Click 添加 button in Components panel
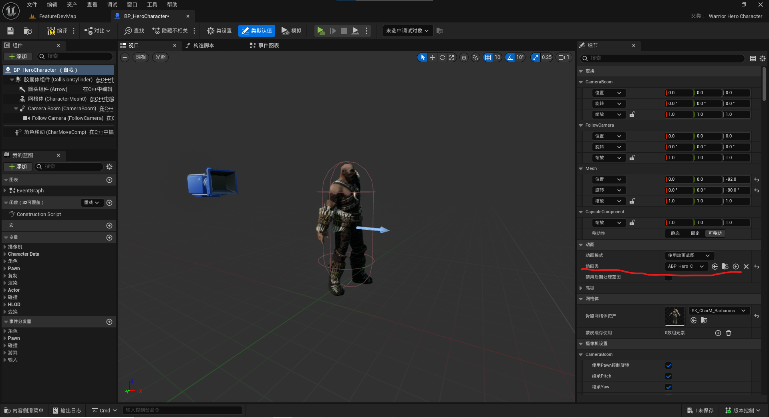The image size is (769, 418). (18, 57)
